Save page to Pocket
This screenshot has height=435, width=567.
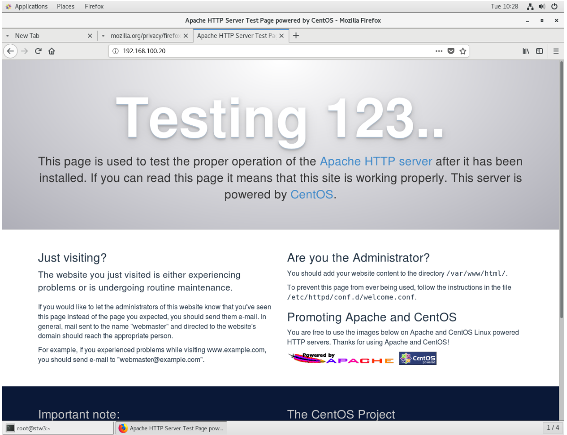tap(451, 51)
